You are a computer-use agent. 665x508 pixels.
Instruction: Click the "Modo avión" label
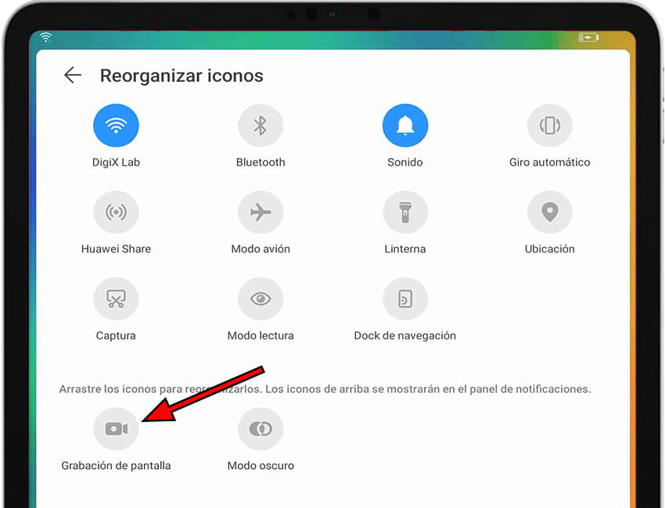(x=261, y=249)
